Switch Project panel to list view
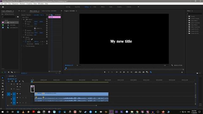 coord(5,72)
